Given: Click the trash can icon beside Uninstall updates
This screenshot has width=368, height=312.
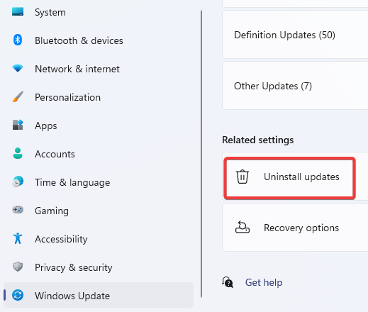Looking at the screenshot, I should pyautogui.click(x=242, y=177).
